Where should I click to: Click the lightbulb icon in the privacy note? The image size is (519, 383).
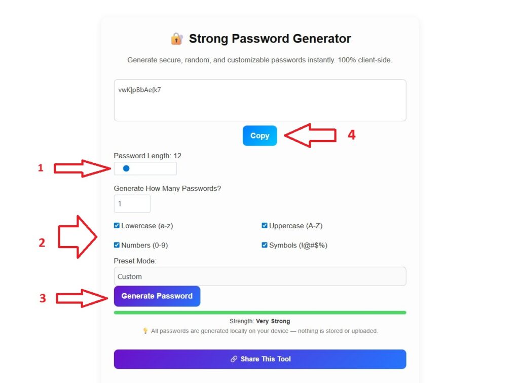pos(144,331)
